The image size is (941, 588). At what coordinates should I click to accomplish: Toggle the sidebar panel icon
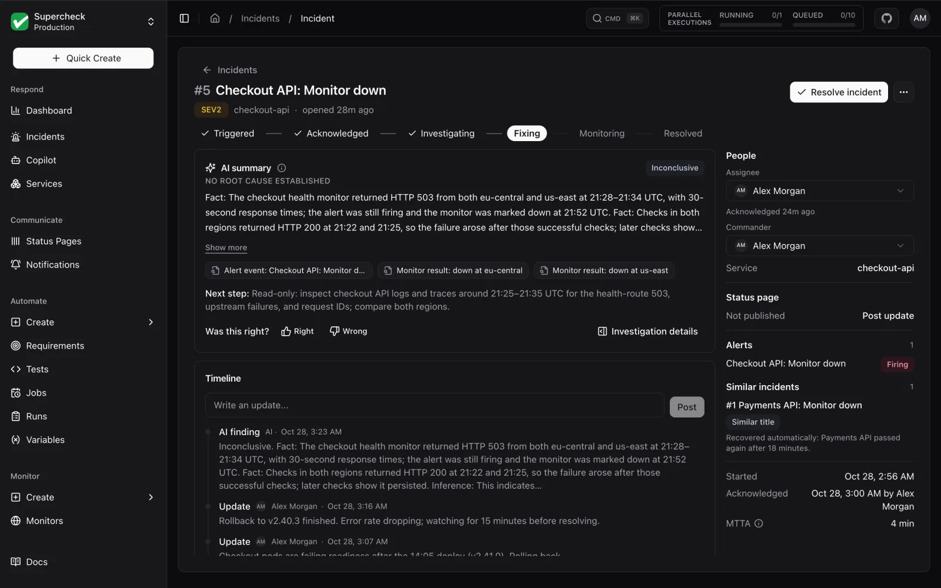click(184, 18)
